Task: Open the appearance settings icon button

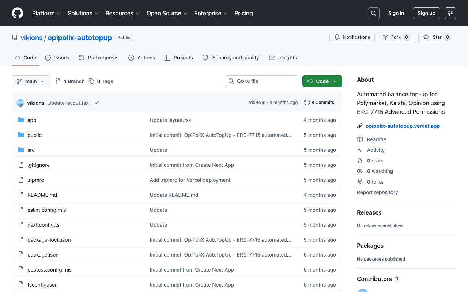Action: tap(450, 13)
